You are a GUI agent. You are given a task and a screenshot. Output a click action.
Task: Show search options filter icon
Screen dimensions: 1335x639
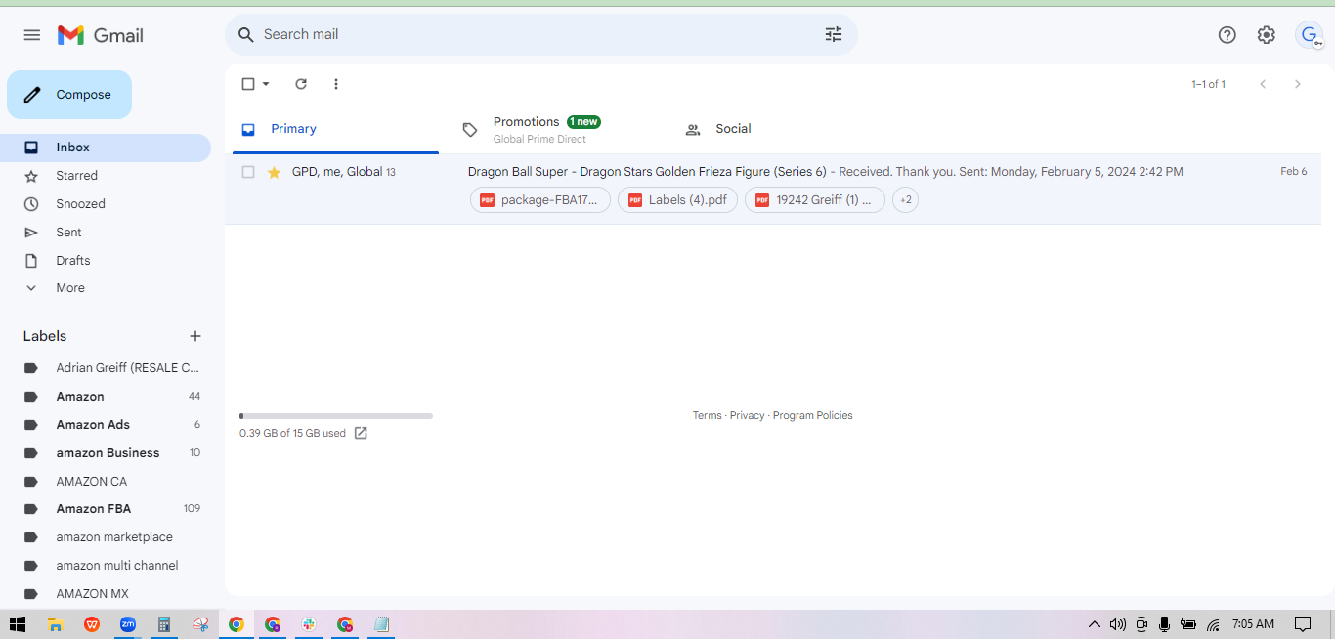(834, 35)
